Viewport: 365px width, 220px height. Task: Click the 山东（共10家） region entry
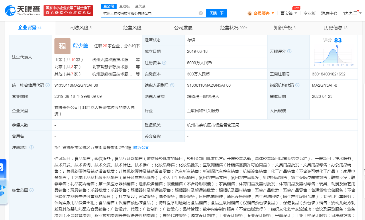[69, 60]
